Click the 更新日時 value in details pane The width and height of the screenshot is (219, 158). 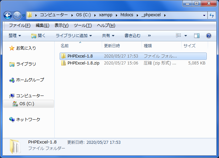(103, 142)
